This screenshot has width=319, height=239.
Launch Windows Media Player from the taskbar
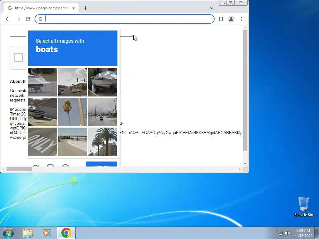tap(46, 233)
